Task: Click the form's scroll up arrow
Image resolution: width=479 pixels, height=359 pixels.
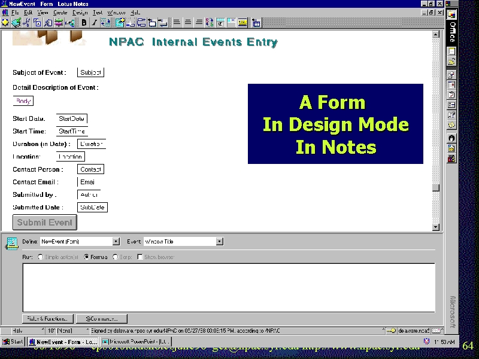Action: 436,34
